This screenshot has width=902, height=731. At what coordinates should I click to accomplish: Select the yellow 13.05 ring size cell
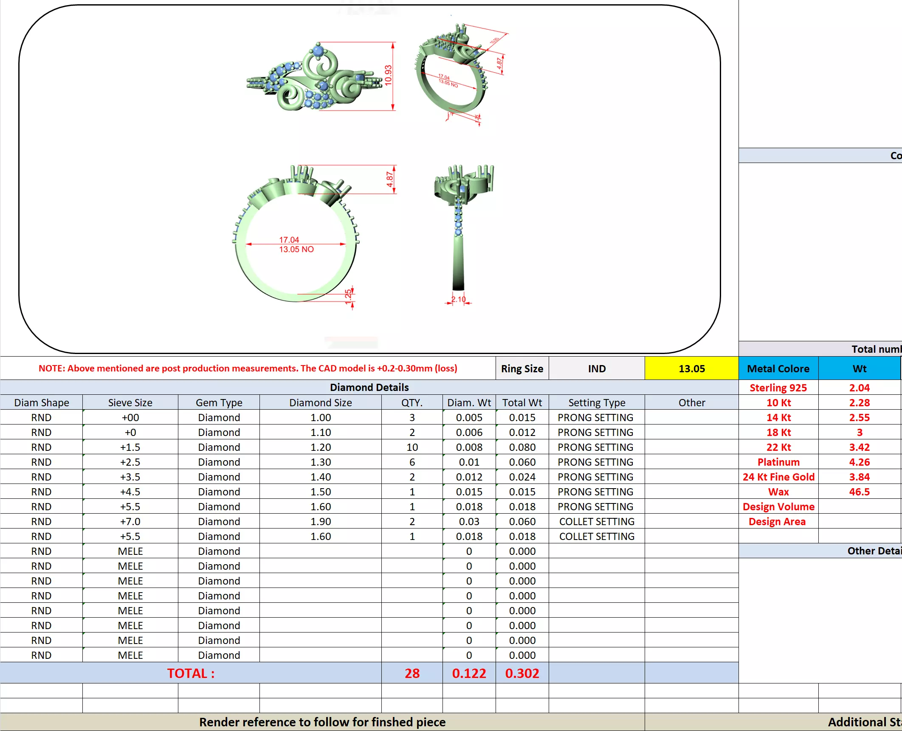tap(691, 368)
